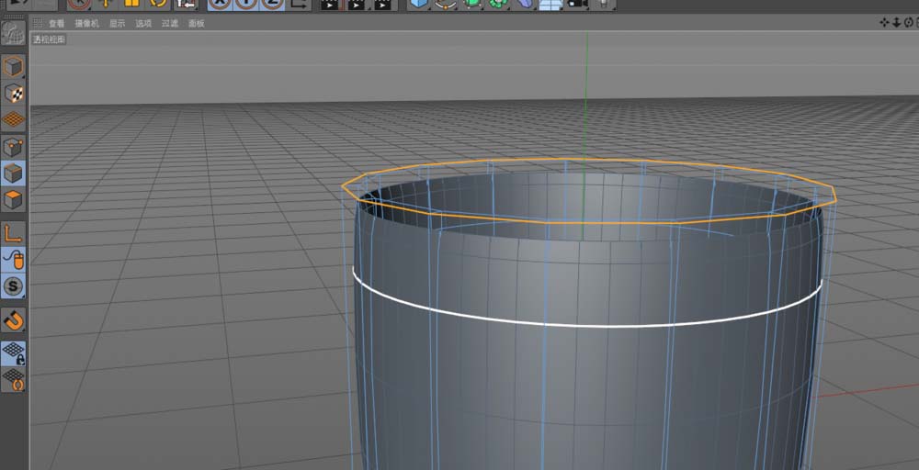Click the Planar Workplane icon
The image size is (919, 470).
(13, 378)
